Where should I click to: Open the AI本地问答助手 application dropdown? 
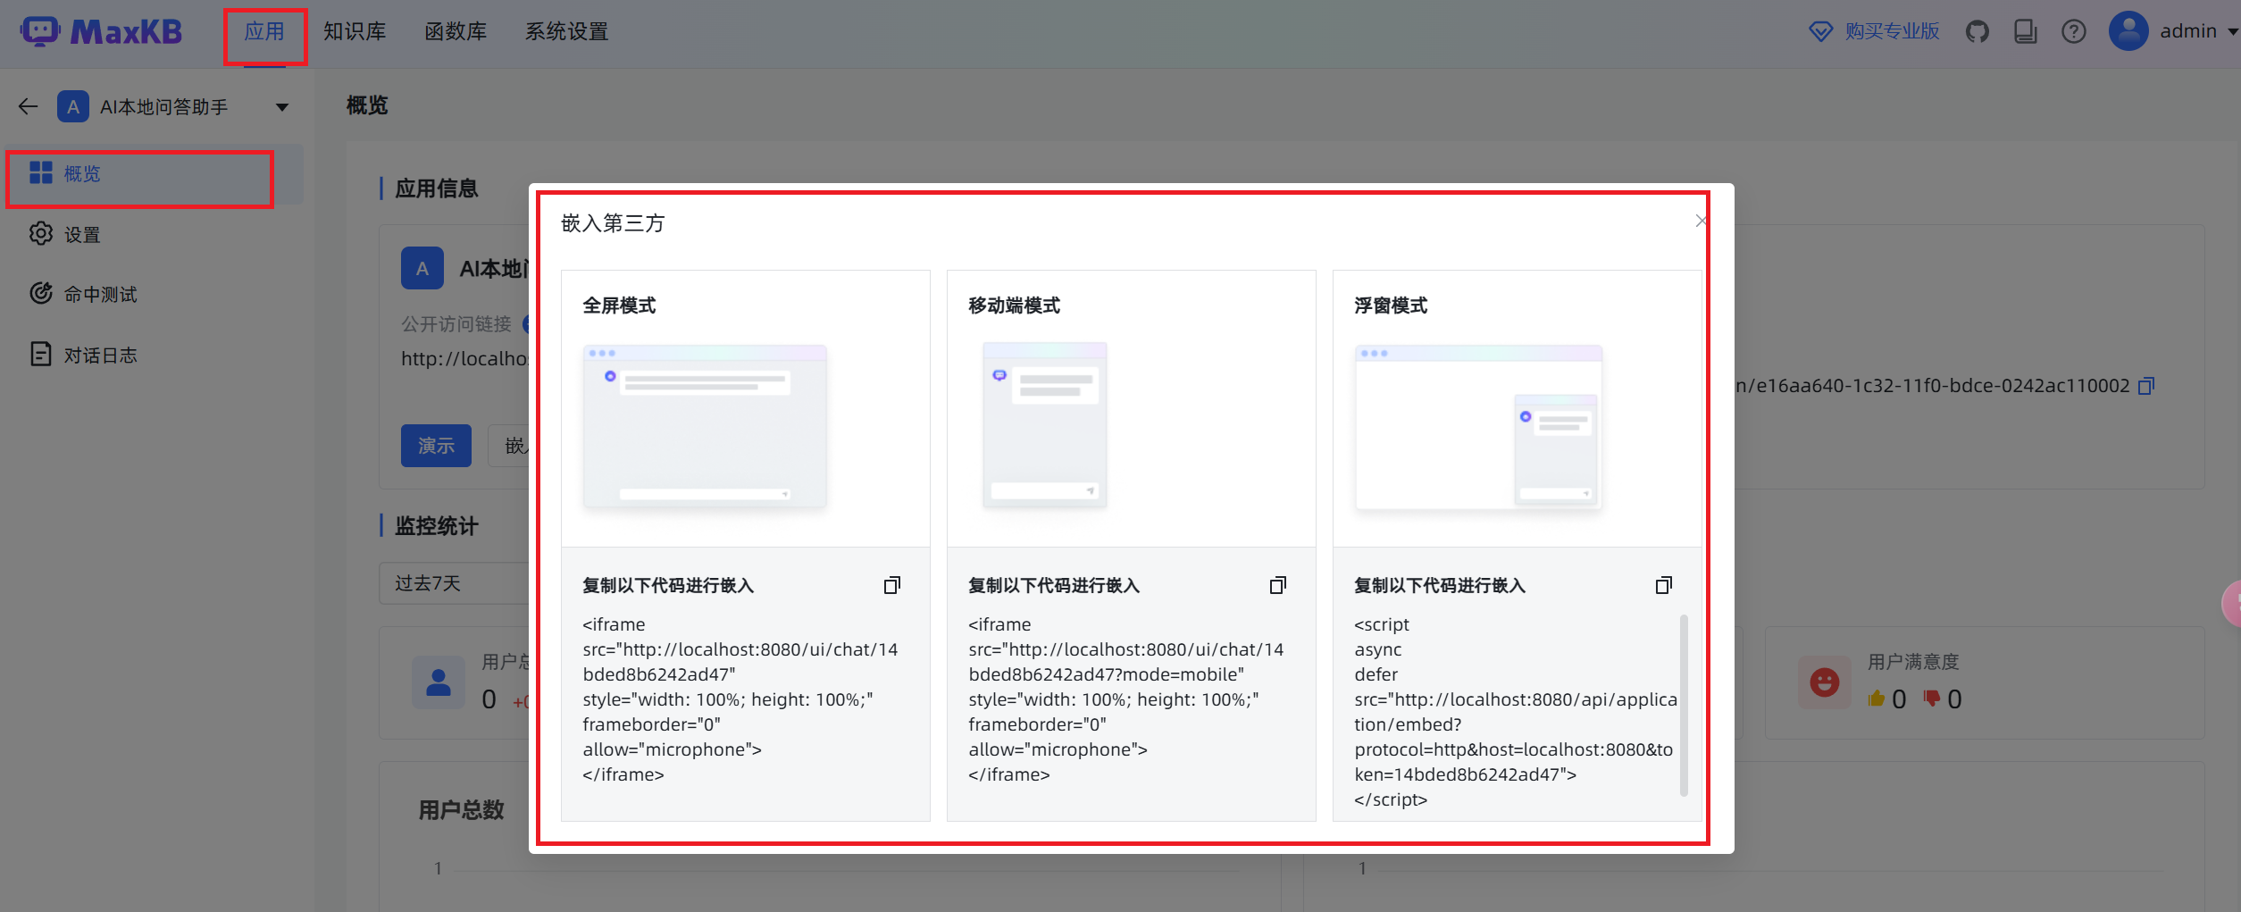(x=281, y=105)
